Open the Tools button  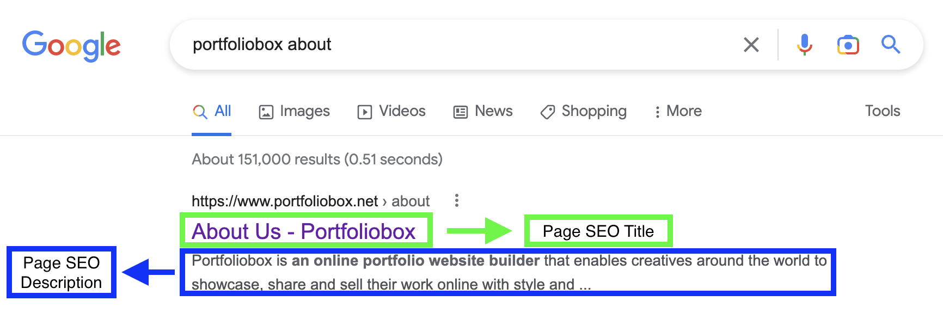click(883, 111)
